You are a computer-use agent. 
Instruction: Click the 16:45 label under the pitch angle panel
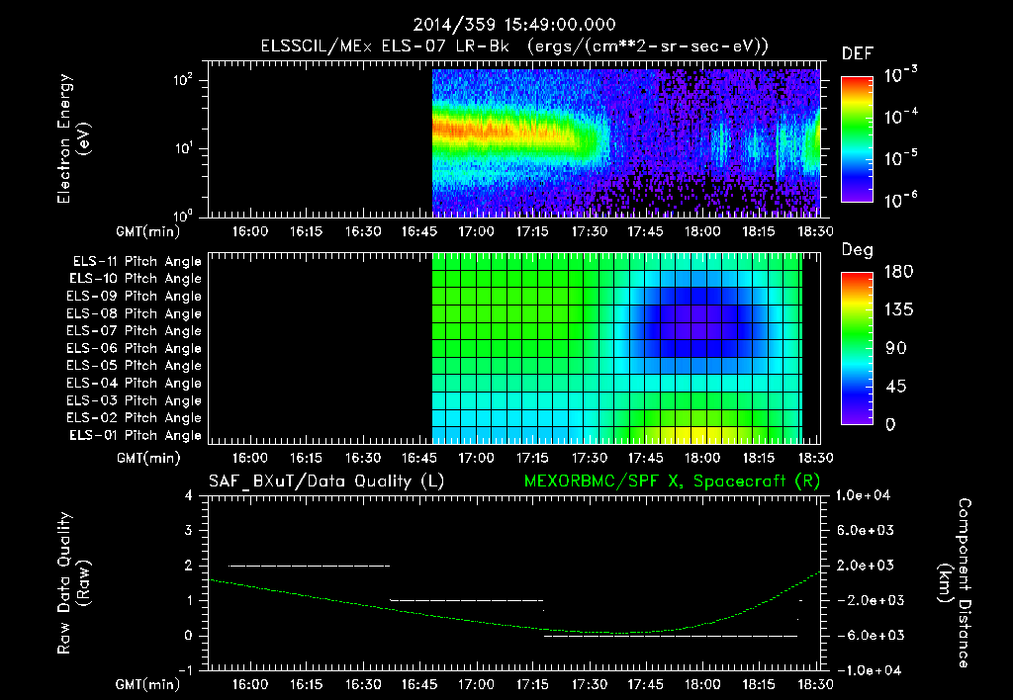419,458
